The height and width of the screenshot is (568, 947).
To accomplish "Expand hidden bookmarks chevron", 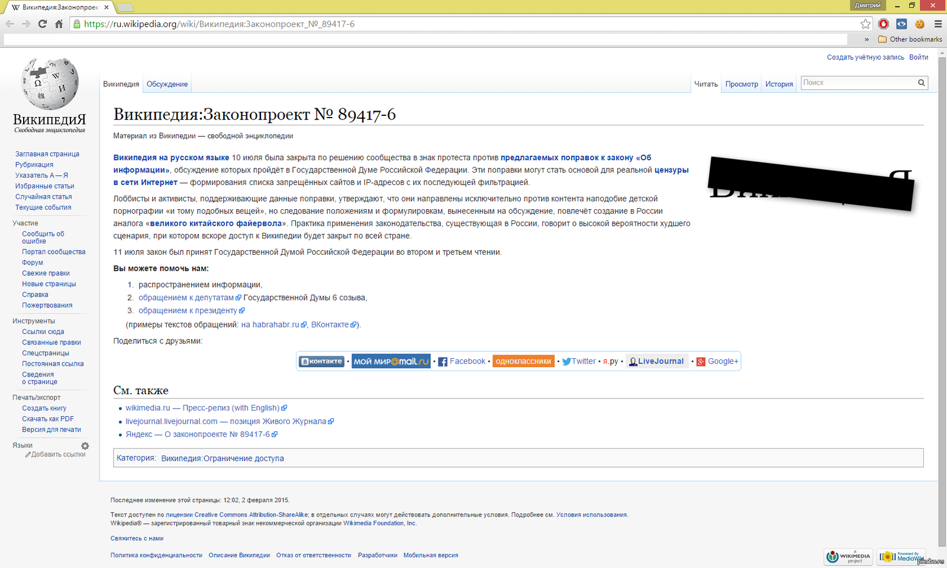I will [867, 40].
